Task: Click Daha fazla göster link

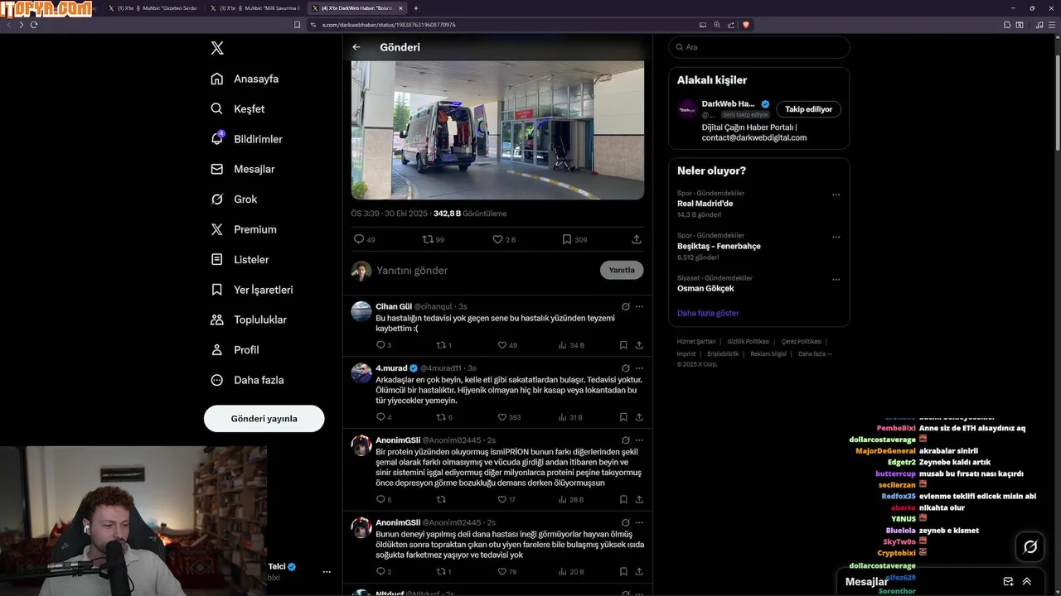Action: coord(708,313)
